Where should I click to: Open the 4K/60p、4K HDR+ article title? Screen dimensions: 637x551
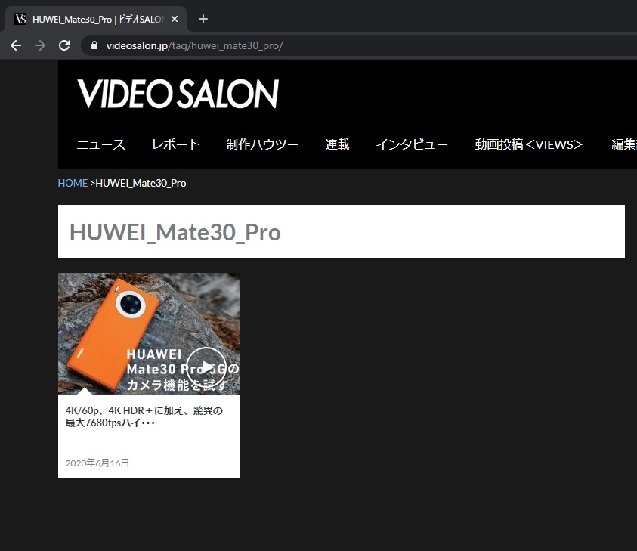pos(144,416)
